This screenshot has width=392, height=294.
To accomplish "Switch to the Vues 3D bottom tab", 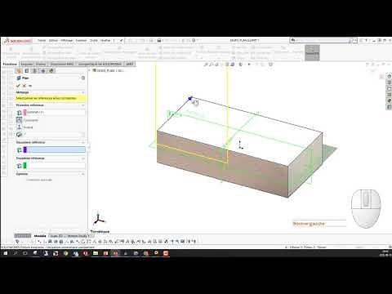I will point(56,236).
